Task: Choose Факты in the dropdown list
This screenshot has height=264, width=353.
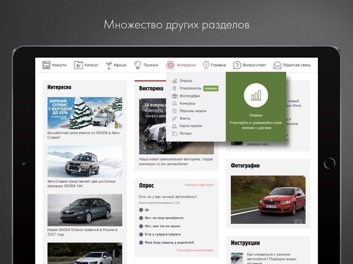Action: coord(185,118)
